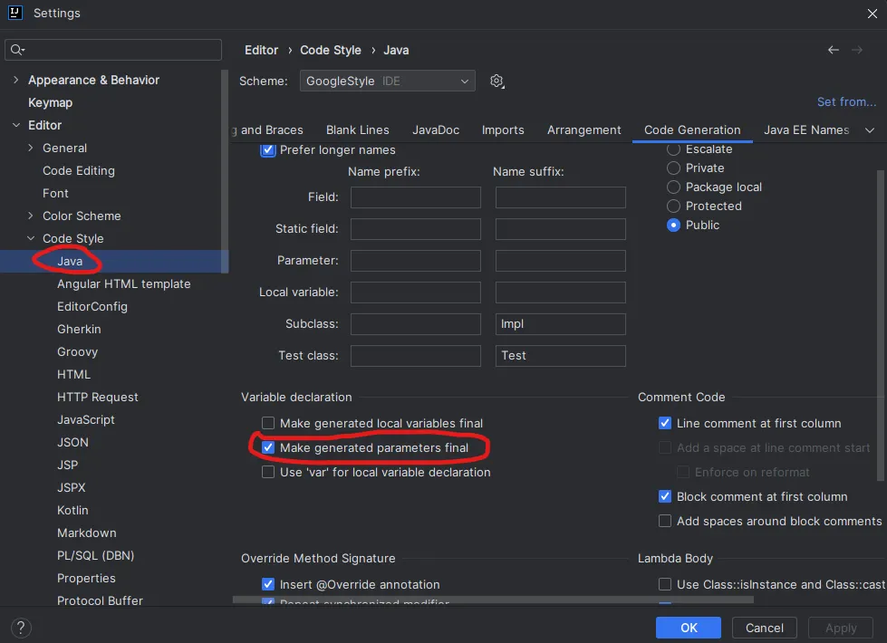Select Kotlin code style
The height and width of the screenshot is (643, 887).
pos(72,510)
